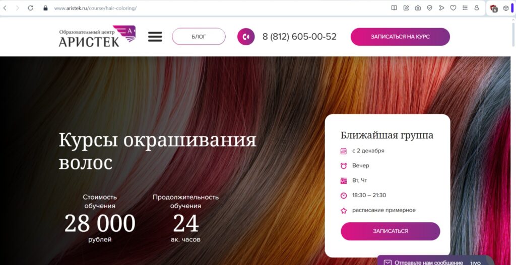Add page to bookmarks with heart icon

coord(453,8)
